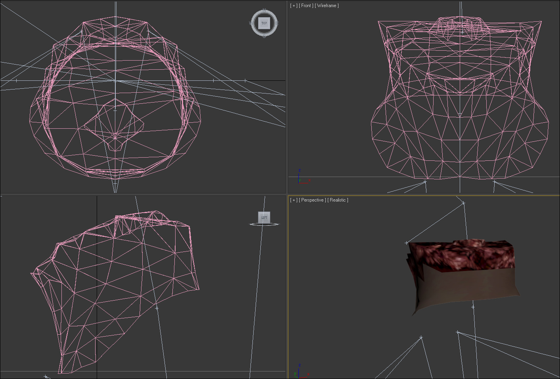This screenshot has width=560, height=379.
Task: Open the Realistic shading label menu
Action: [338, 200]
